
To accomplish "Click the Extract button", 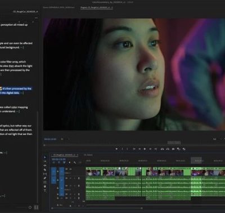I will [168, 149].
